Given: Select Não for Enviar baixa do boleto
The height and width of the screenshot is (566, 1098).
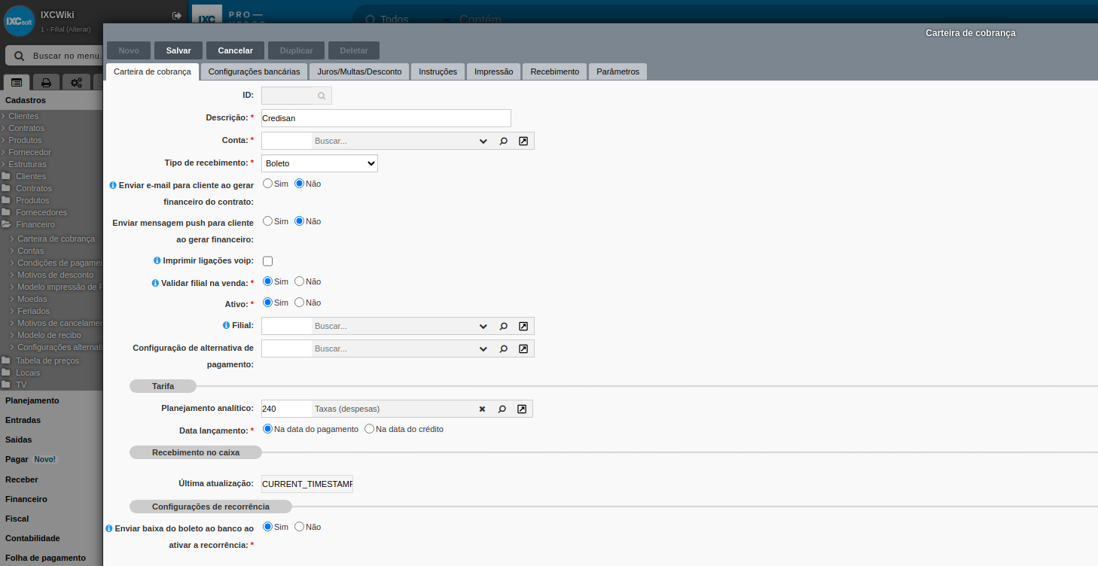Looking at the screenshot, I should 299,526.
